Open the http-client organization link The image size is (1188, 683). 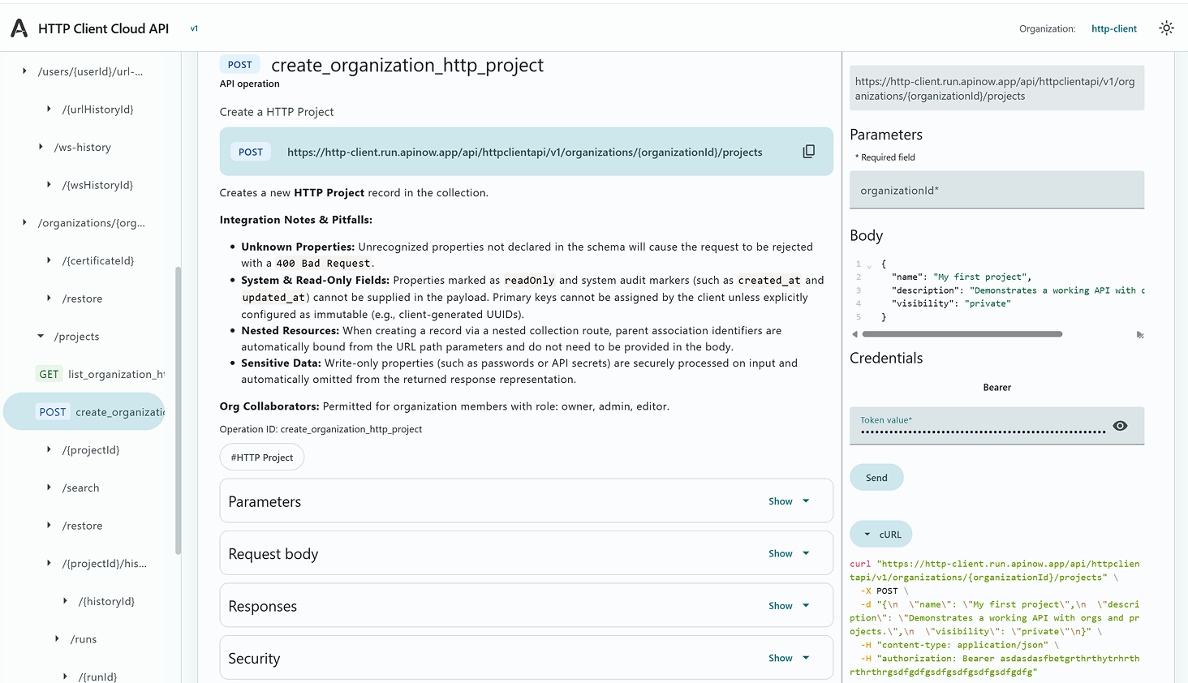(1113, 28)
